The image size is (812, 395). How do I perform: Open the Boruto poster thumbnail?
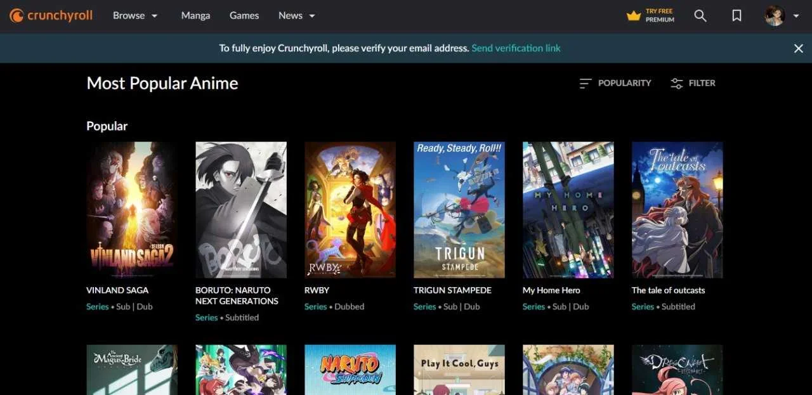pyautogui.click(x=241, y=210)
